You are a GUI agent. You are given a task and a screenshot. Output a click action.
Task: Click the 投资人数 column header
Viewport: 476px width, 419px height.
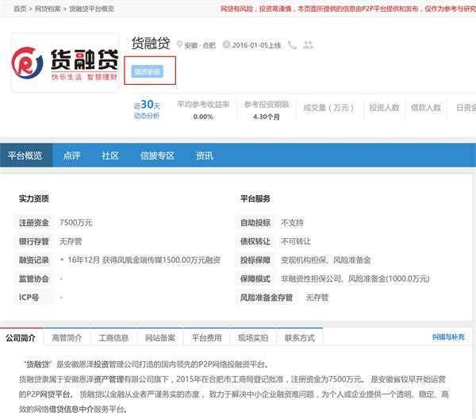(x=384, y=107)
